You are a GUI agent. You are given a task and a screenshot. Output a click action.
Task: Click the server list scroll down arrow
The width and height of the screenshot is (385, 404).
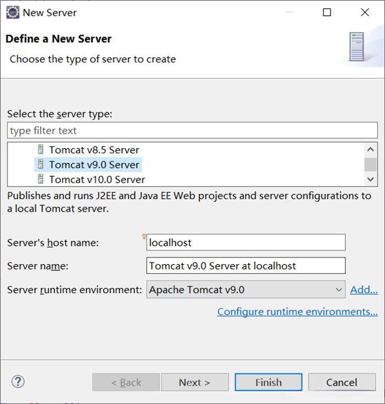coord(371,179)
